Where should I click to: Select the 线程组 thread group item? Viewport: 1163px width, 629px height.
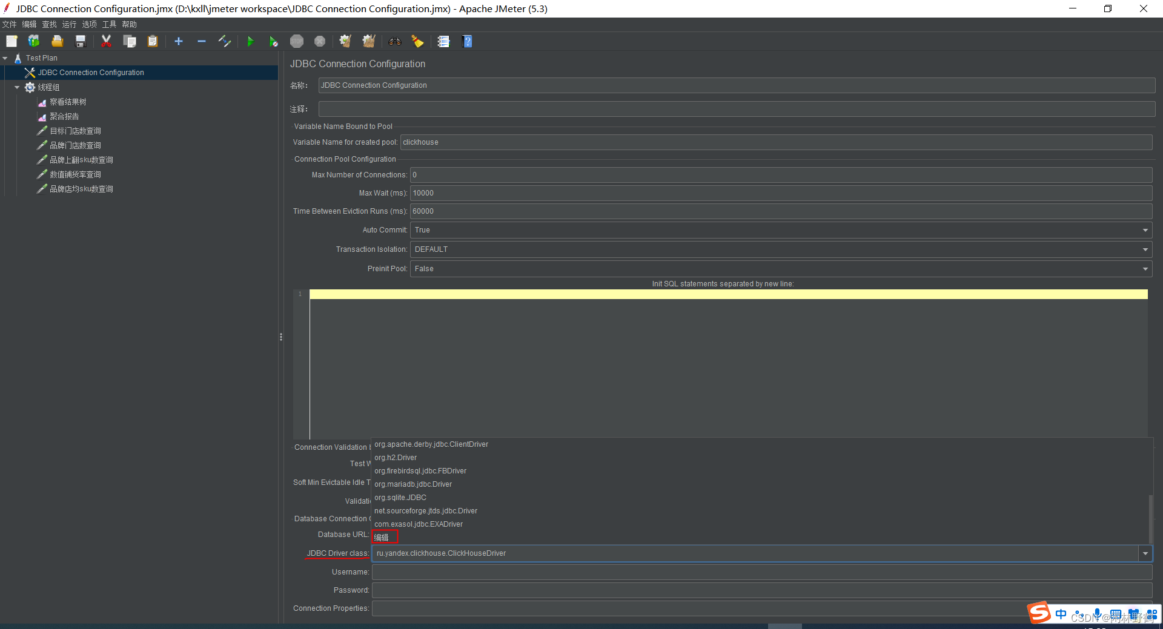pos(48,87)
